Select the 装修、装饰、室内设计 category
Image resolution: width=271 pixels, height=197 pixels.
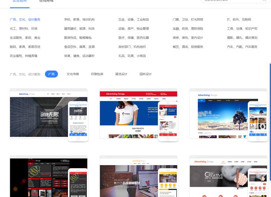[x=188, y=38]
